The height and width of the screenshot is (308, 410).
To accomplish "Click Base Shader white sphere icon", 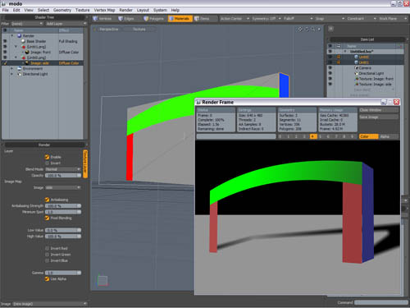I will tap(23, 41).
